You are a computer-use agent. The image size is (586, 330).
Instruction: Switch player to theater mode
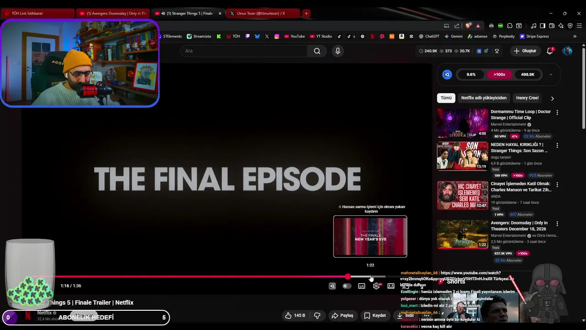pos(391,286)
